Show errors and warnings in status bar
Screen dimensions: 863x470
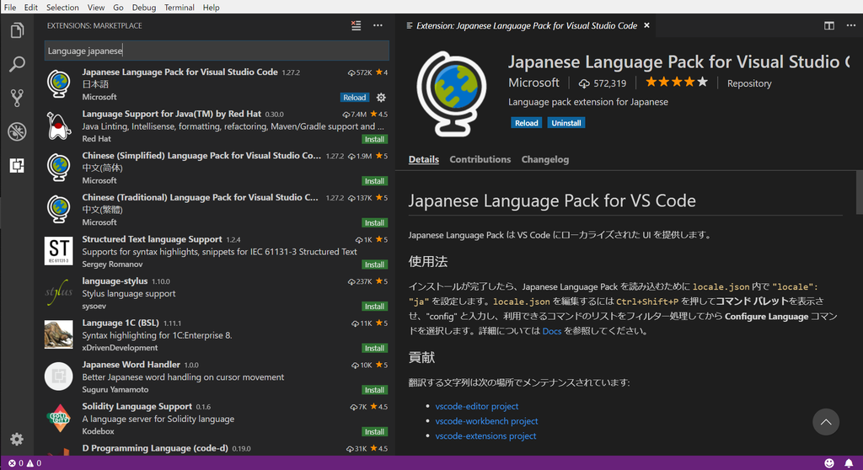(24, 463)
